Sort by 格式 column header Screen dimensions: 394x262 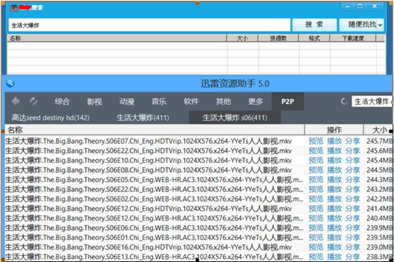point(314,38)
